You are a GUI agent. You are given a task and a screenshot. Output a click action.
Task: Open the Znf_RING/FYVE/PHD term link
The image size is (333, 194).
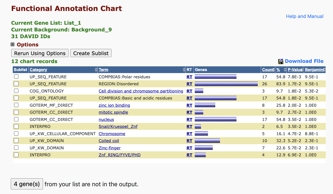pos(119,155)
